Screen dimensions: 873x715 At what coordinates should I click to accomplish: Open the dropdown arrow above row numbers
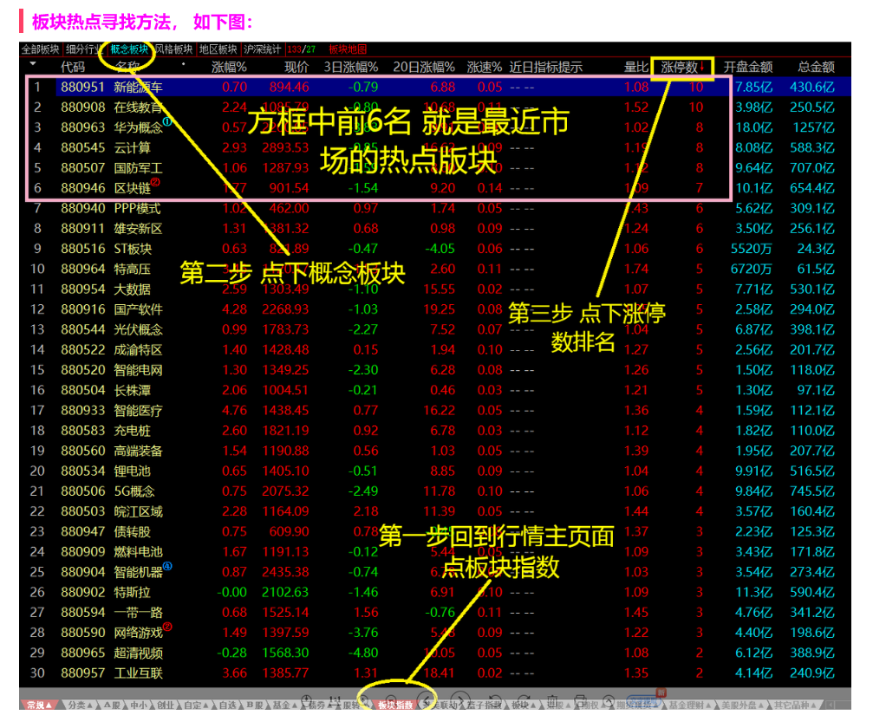coord(33,64)
